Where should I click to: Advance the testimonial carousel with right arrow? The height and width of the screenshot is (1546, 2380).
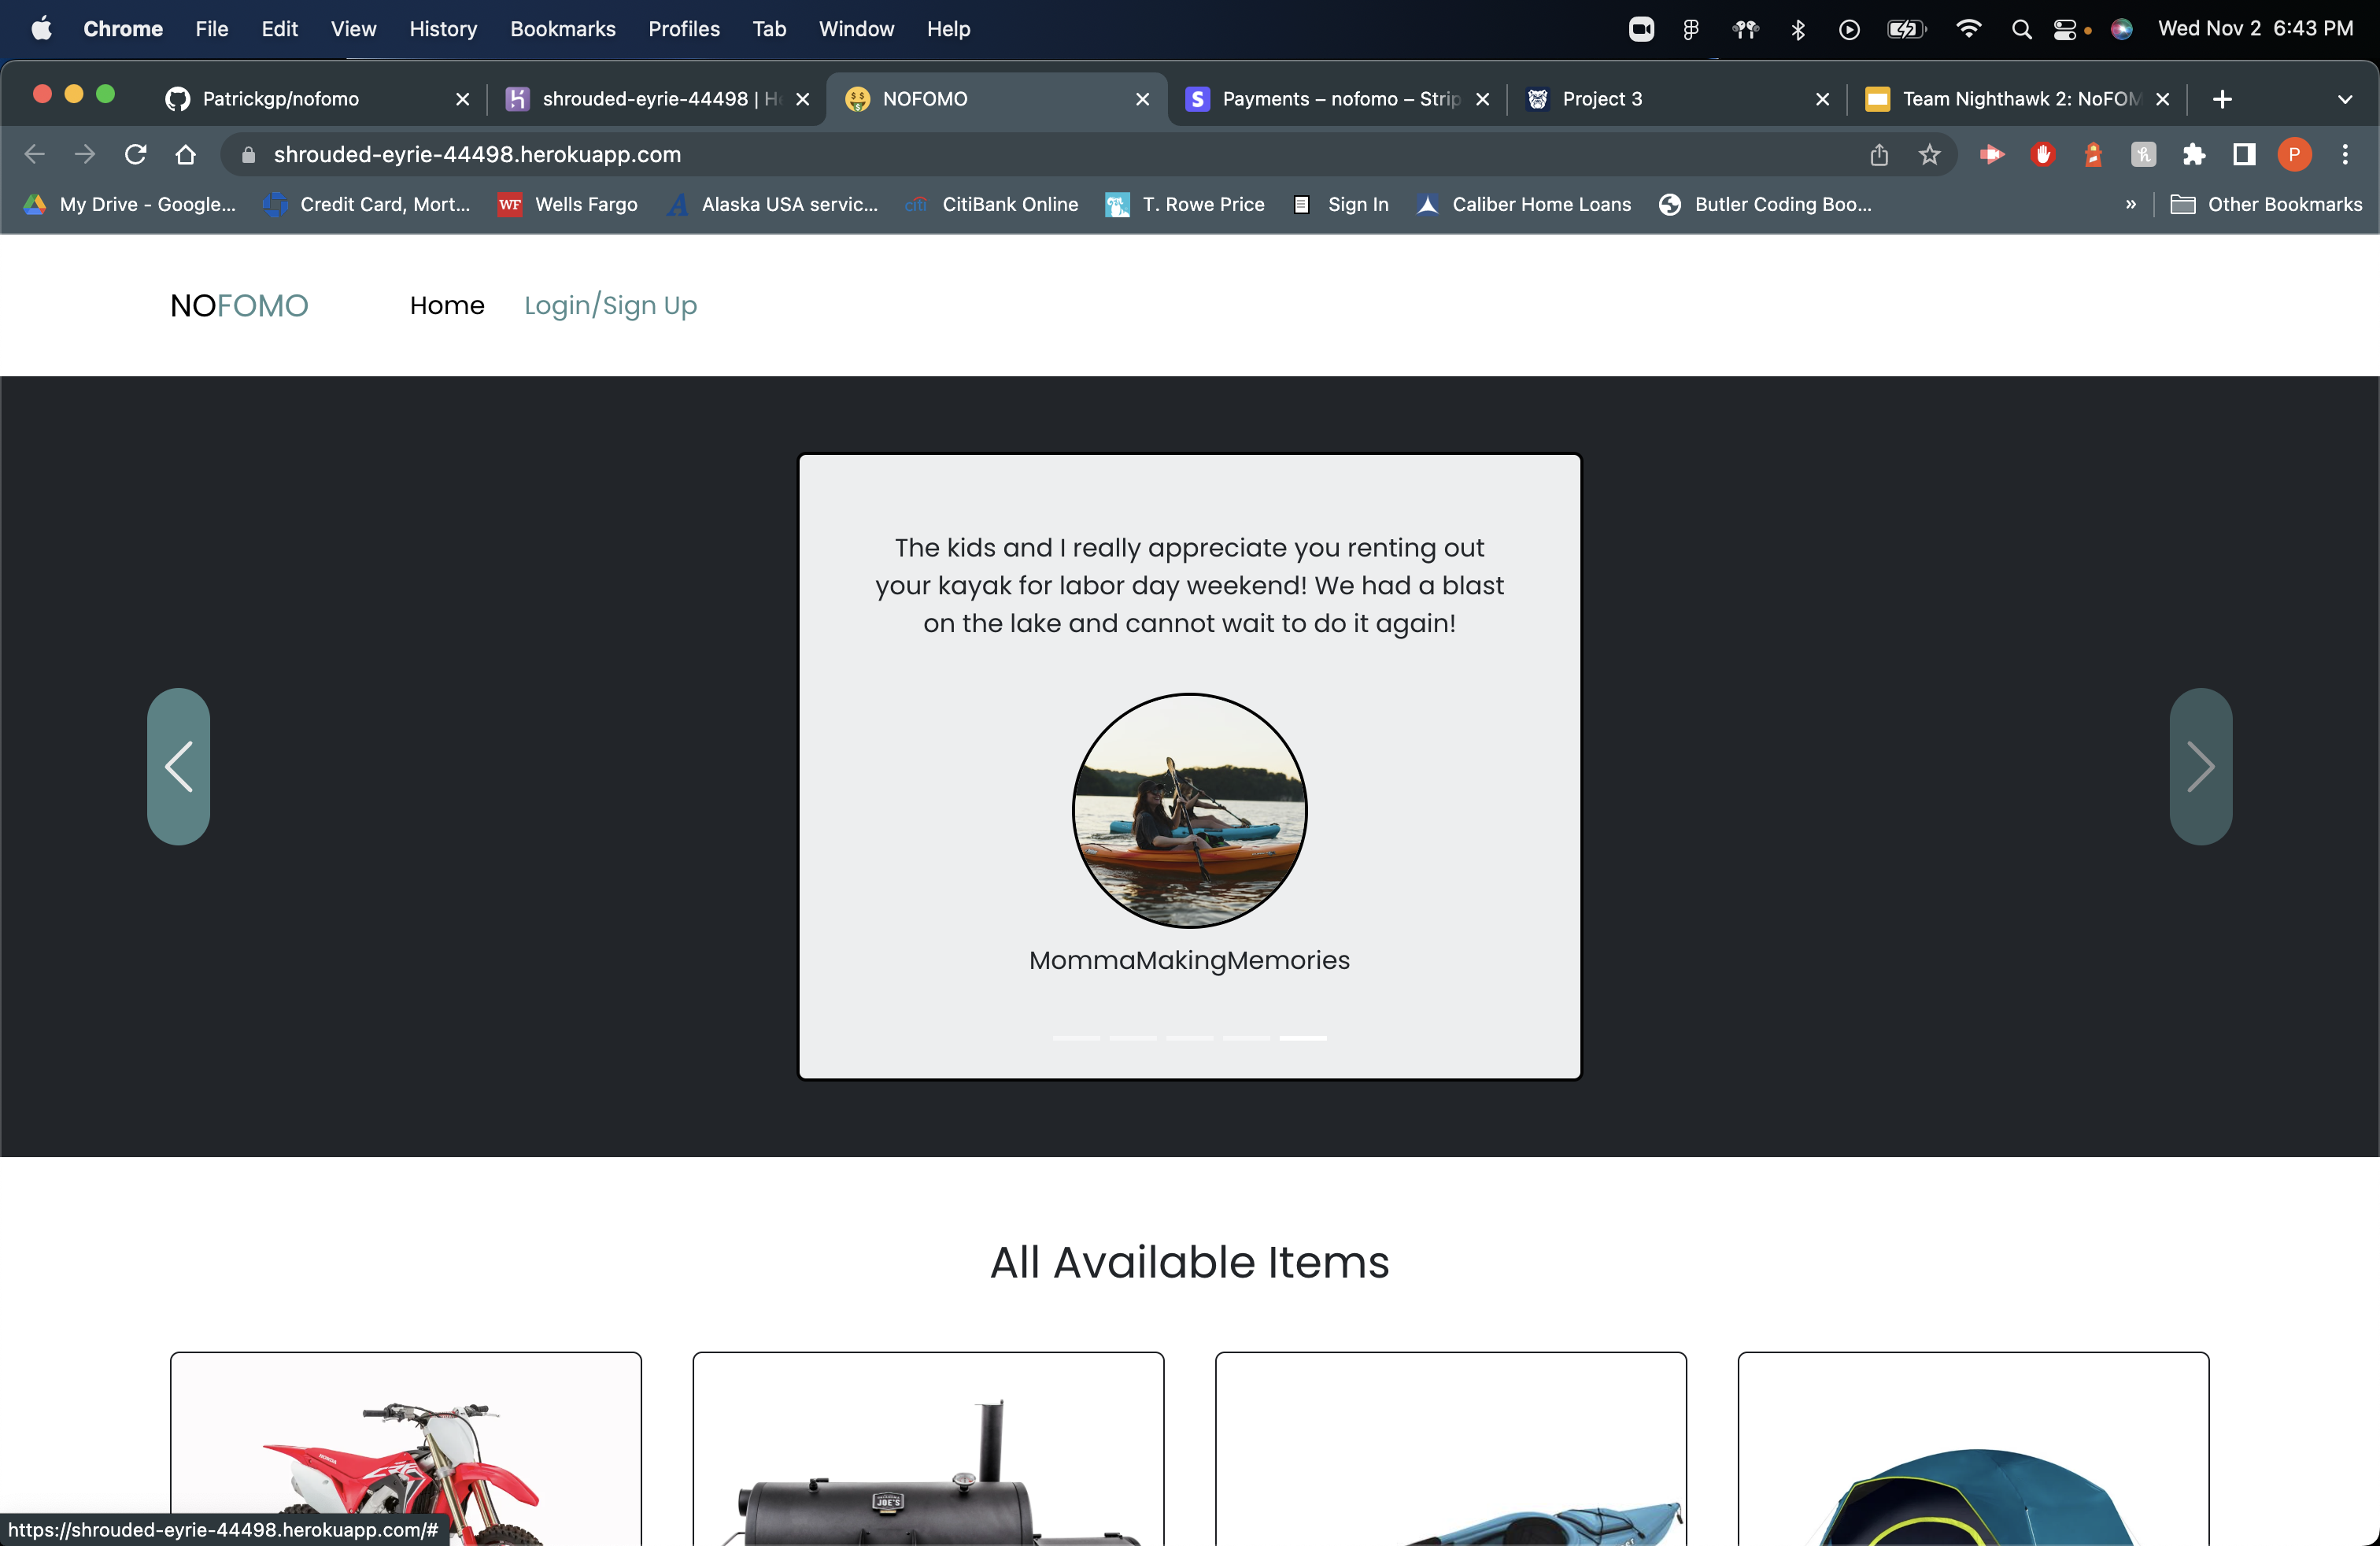2200,767
